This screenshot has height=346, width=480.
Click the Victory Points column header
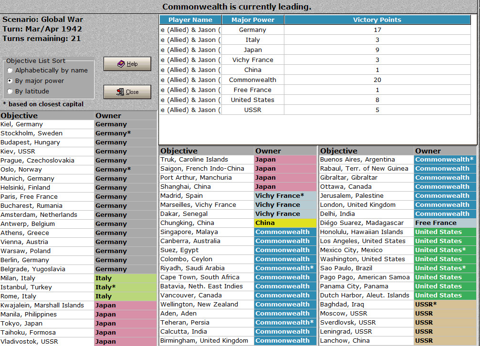pos(377,20)
